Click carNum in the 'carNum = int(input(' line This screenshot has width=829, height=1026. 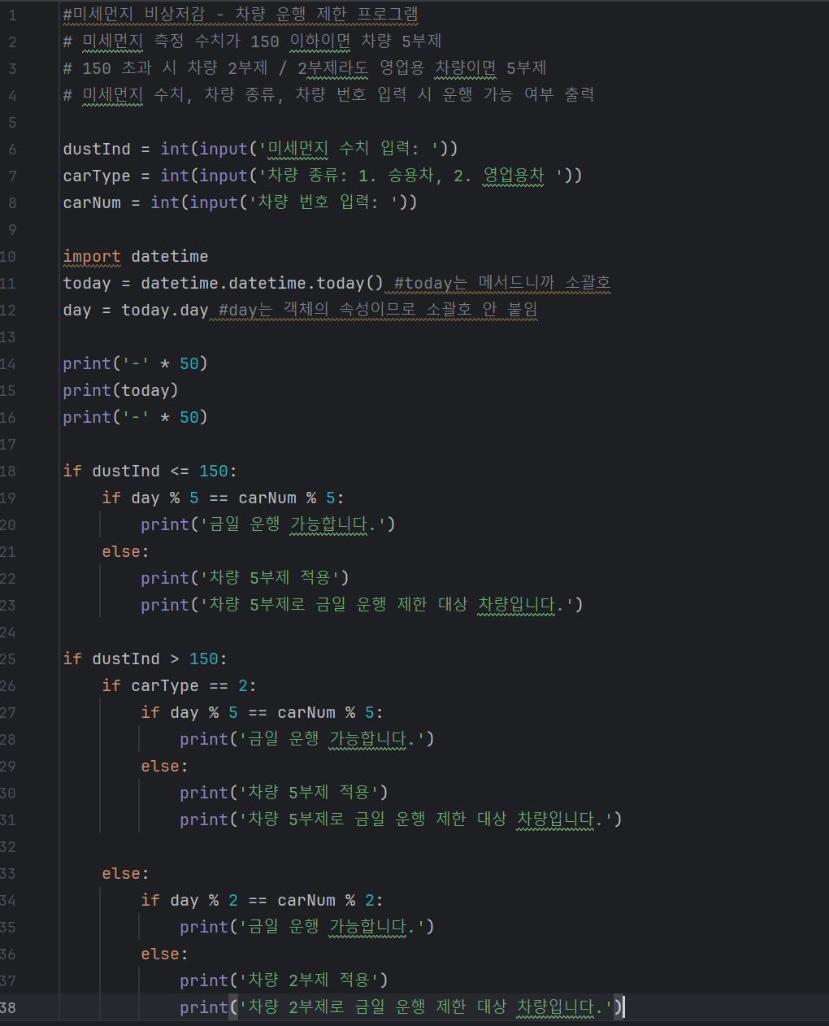coord(92,202)
